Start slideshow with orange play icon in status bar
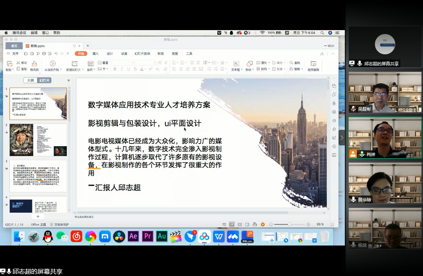The image size is (423, 276). point(263,224)
